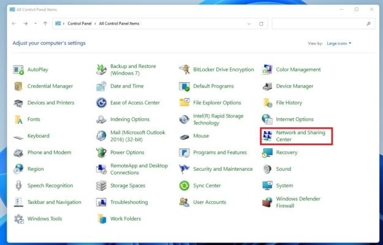Click the User Accounts icon
Image resolution: width=383 pixels, height=245 pixels.
pyautogui.click(x=184, y=202)
